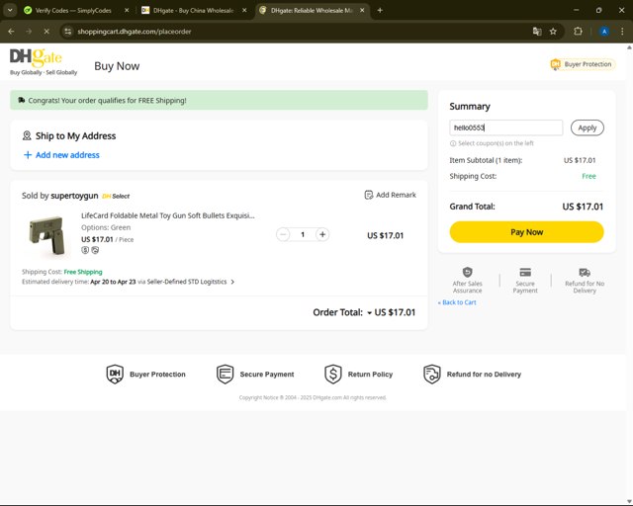Viewport: 633px width, 506px height.
Task: Click the Add Remark icon
Action: pyautogui.click(x=369, y=195)
